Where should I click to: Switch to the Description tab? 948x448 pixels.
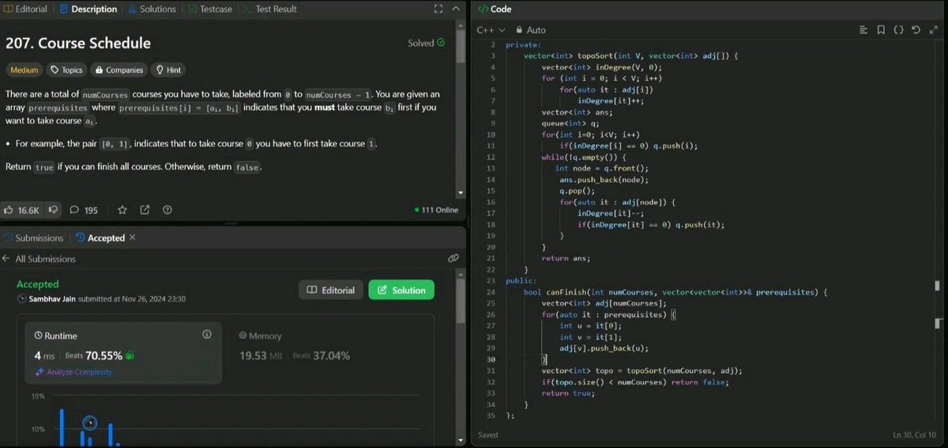coord(88,9)
